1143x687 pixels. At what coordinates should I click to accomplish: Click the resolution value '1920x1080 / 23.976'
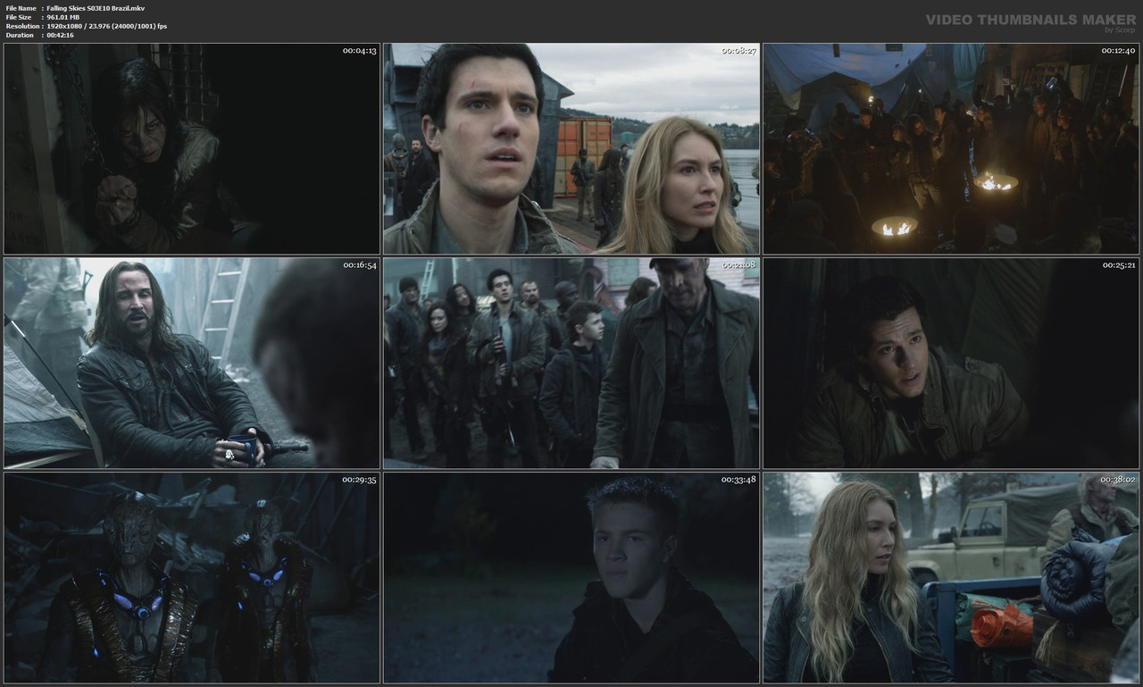point(79,26)
